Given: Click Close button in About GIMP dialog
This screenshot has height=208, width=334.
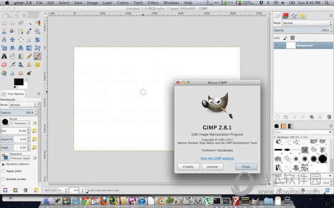Looking at the screenshot, I should pyautogui.click(x=246, y=167).
